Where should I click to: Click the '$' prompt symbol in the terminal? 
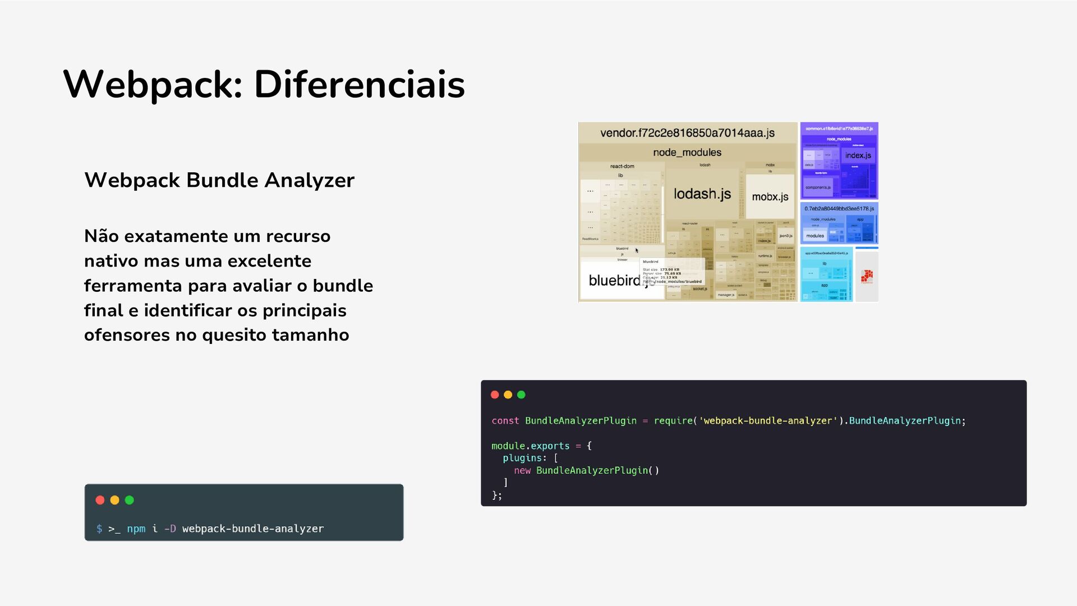(x=99, y=529)
